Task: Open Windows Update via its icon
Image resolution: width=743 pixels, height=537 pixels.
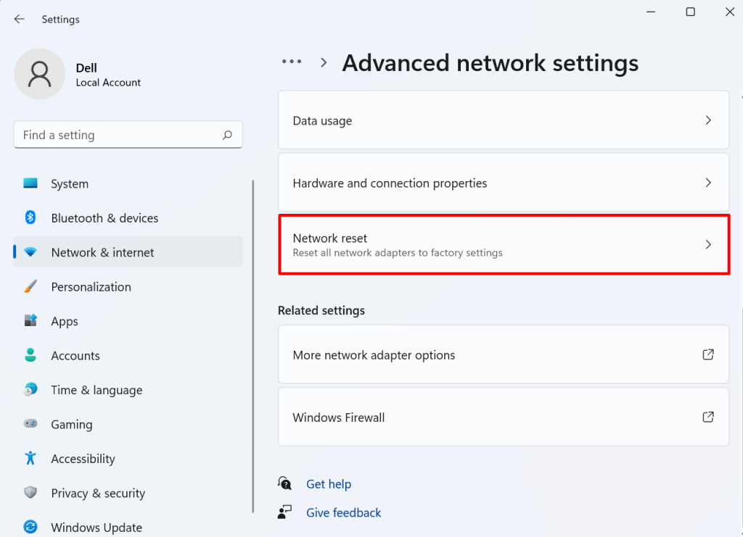Action: coord(29,528)
